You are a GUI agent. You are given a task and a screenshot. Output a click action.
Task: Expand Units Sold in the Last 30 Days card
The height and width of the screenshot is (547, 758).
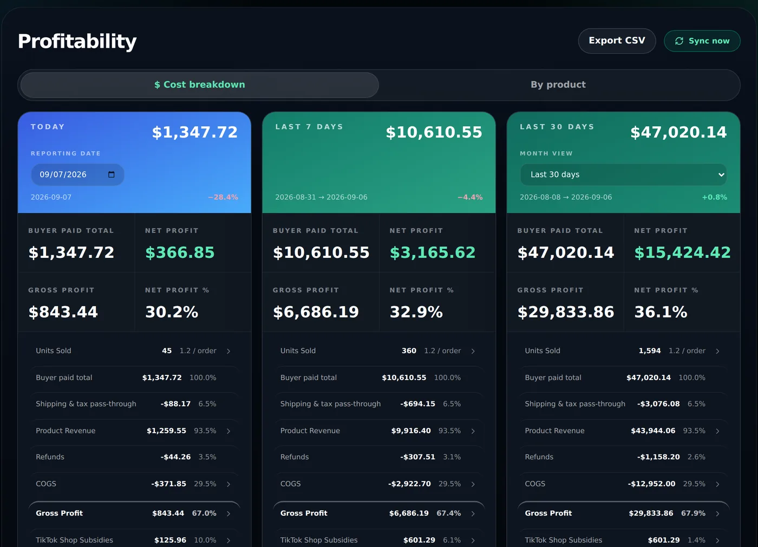click(623, 351)
